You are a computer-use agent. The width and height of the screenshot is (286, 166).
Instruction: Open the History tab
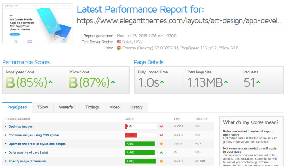click(x=136, y=107)
